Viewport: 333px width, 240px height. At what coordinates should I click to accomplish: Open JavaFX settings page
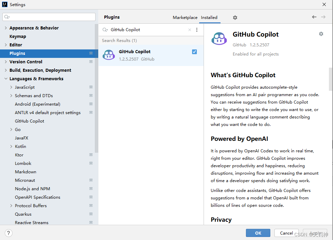(x=21, y=138)
